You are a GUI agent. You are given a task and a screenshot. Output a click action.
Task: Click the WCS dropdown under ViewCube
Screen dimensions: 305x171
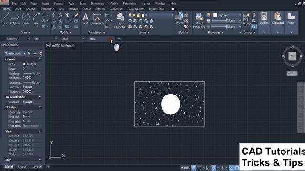click(292, 73)
